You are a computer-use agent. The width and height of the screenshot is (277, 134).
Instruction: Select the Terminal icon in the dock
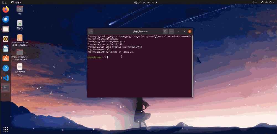[6, 88]
